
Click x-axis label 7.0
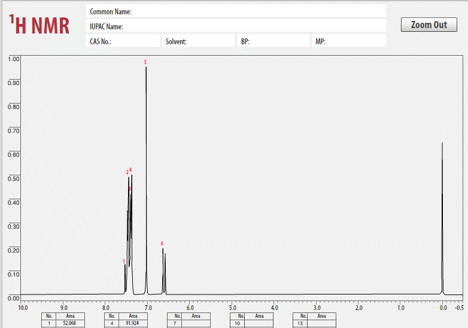tap(148, 308)
